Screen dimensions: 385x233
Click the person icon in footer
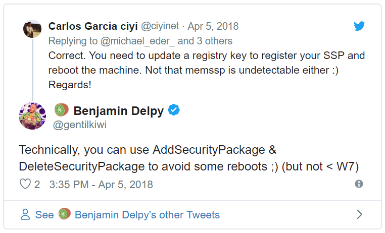[x=25, y=214]
